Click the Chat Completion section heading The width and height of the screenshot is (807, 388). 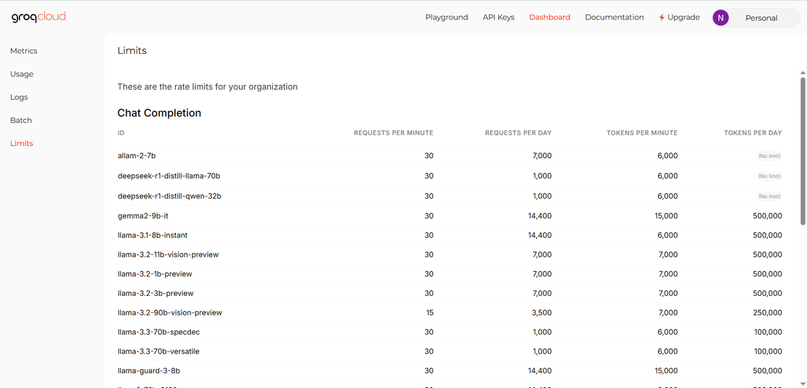(x=159, y=113)
